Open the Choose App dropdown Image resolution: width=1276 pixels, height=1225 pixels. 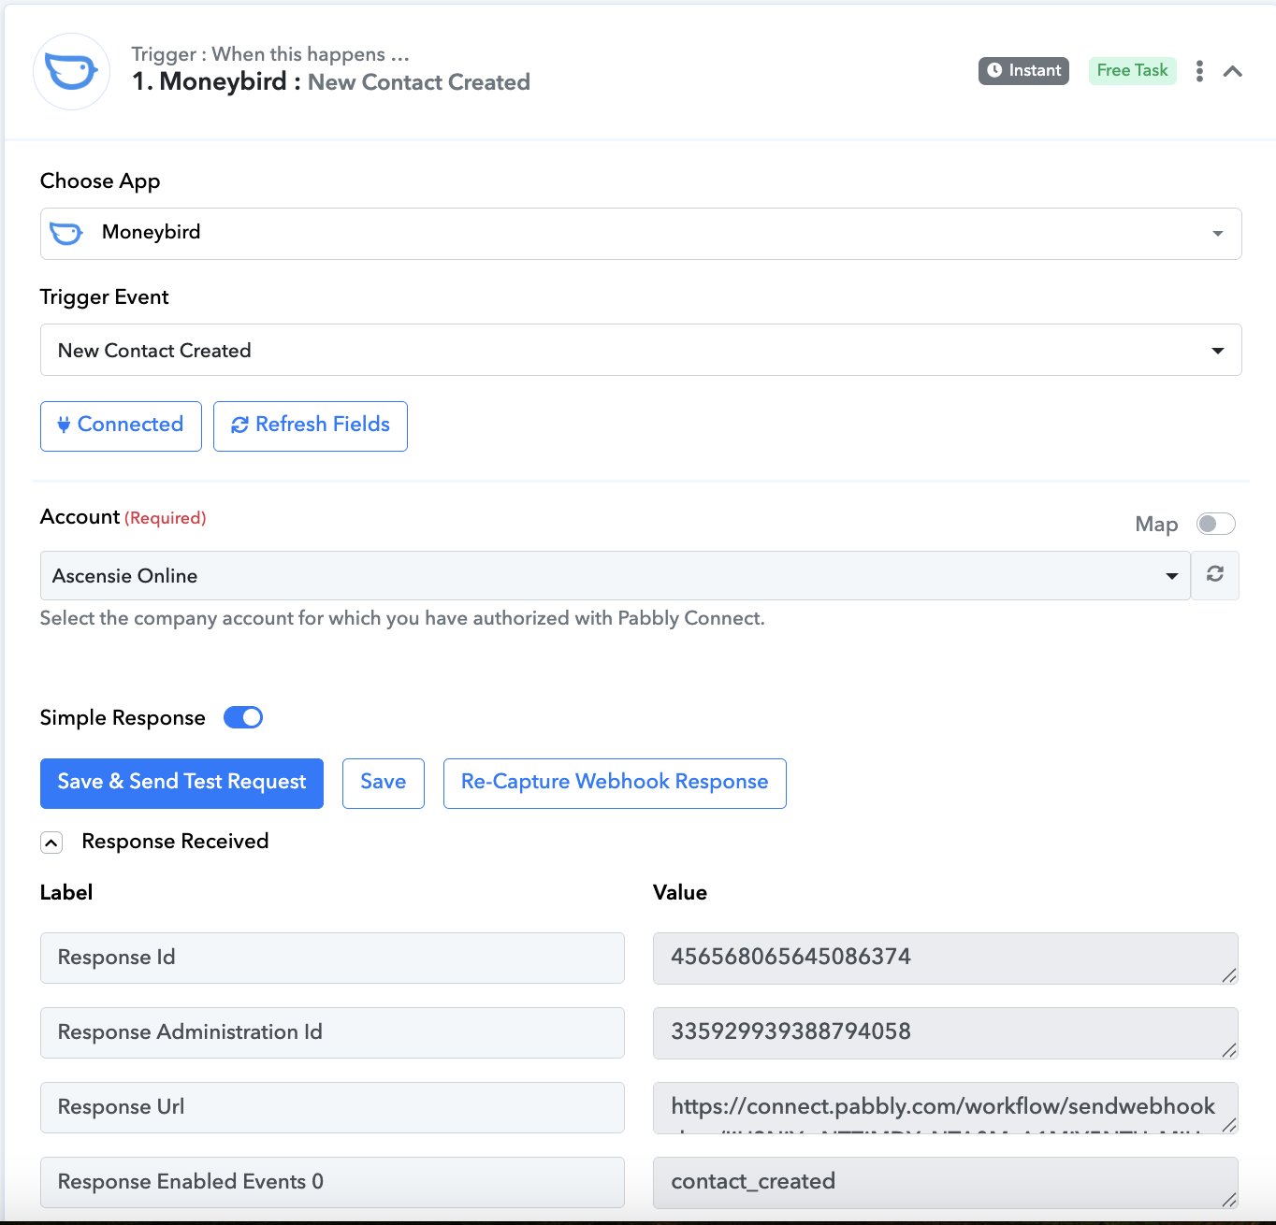(x=640, y=234)
